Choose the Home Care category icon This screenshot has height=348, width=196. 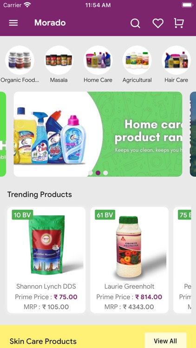[98, 60]
